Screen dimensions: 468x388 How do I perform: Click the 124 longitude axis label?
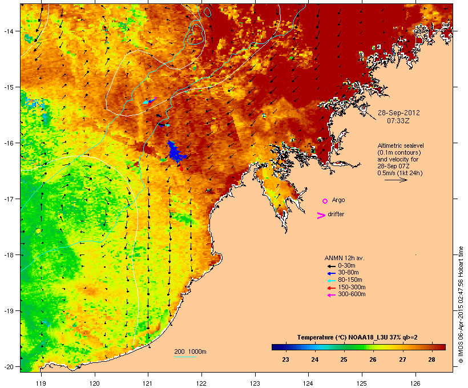[x=308, y=383]
